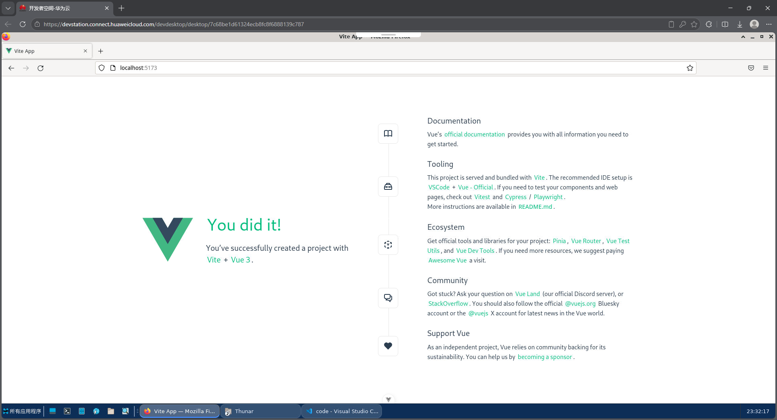777x420 pixels.
Task: Open outer browser settings and more menu
Action: click(x=769, y=24)
